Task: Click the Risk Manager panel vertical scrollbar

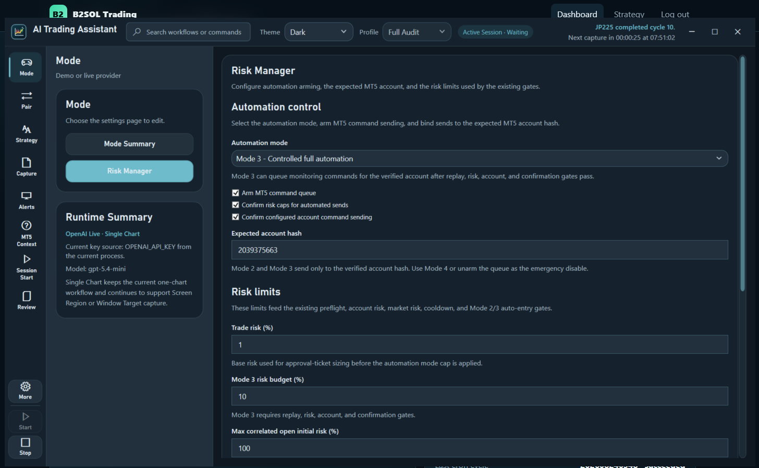Action: 742,174
